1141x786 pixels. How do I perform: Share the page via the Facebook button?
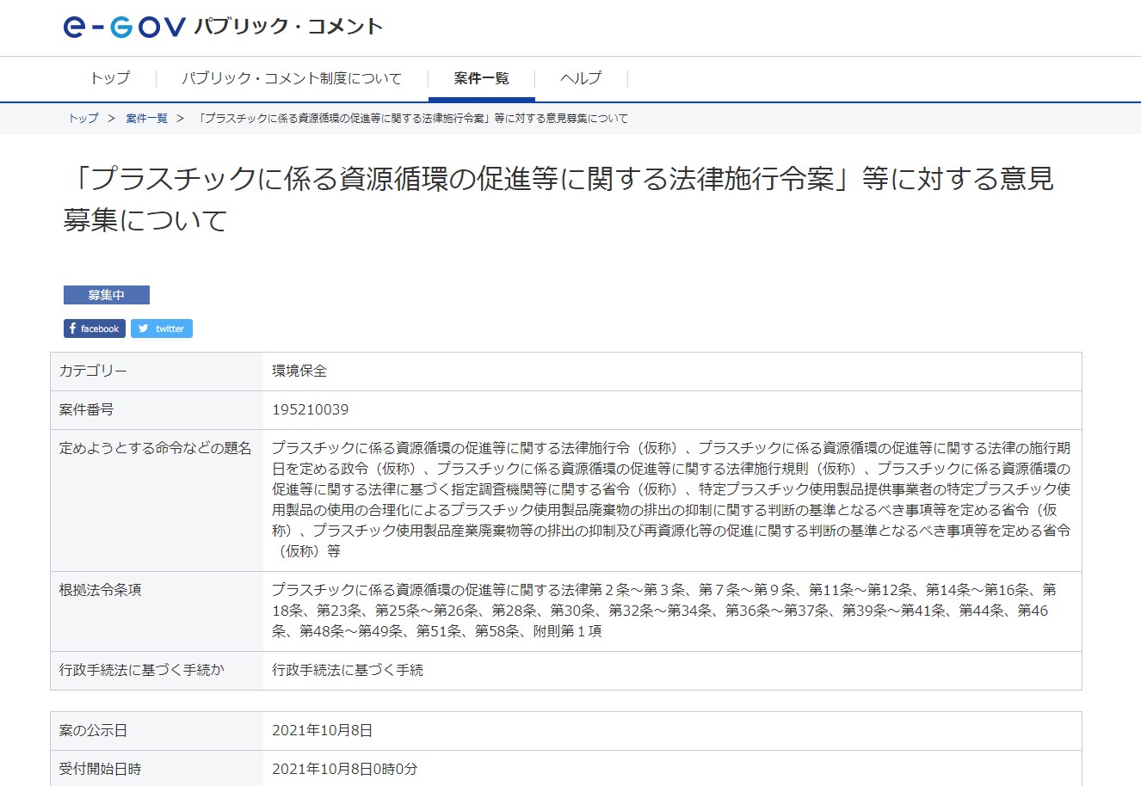tap(95, 329)
